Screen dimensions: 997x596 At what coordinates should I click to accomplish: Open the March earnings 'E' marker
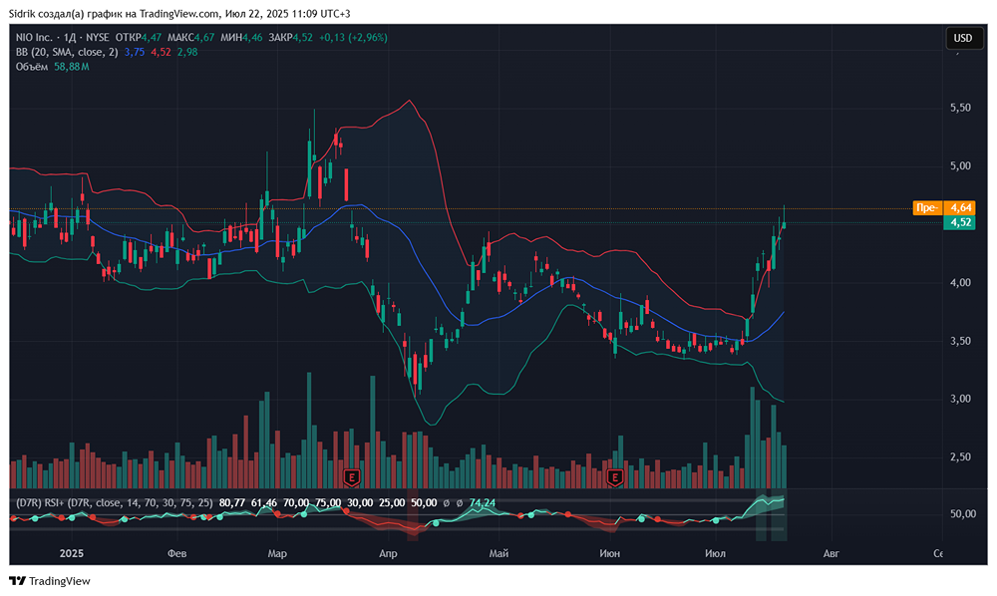(x=352, y=476)
